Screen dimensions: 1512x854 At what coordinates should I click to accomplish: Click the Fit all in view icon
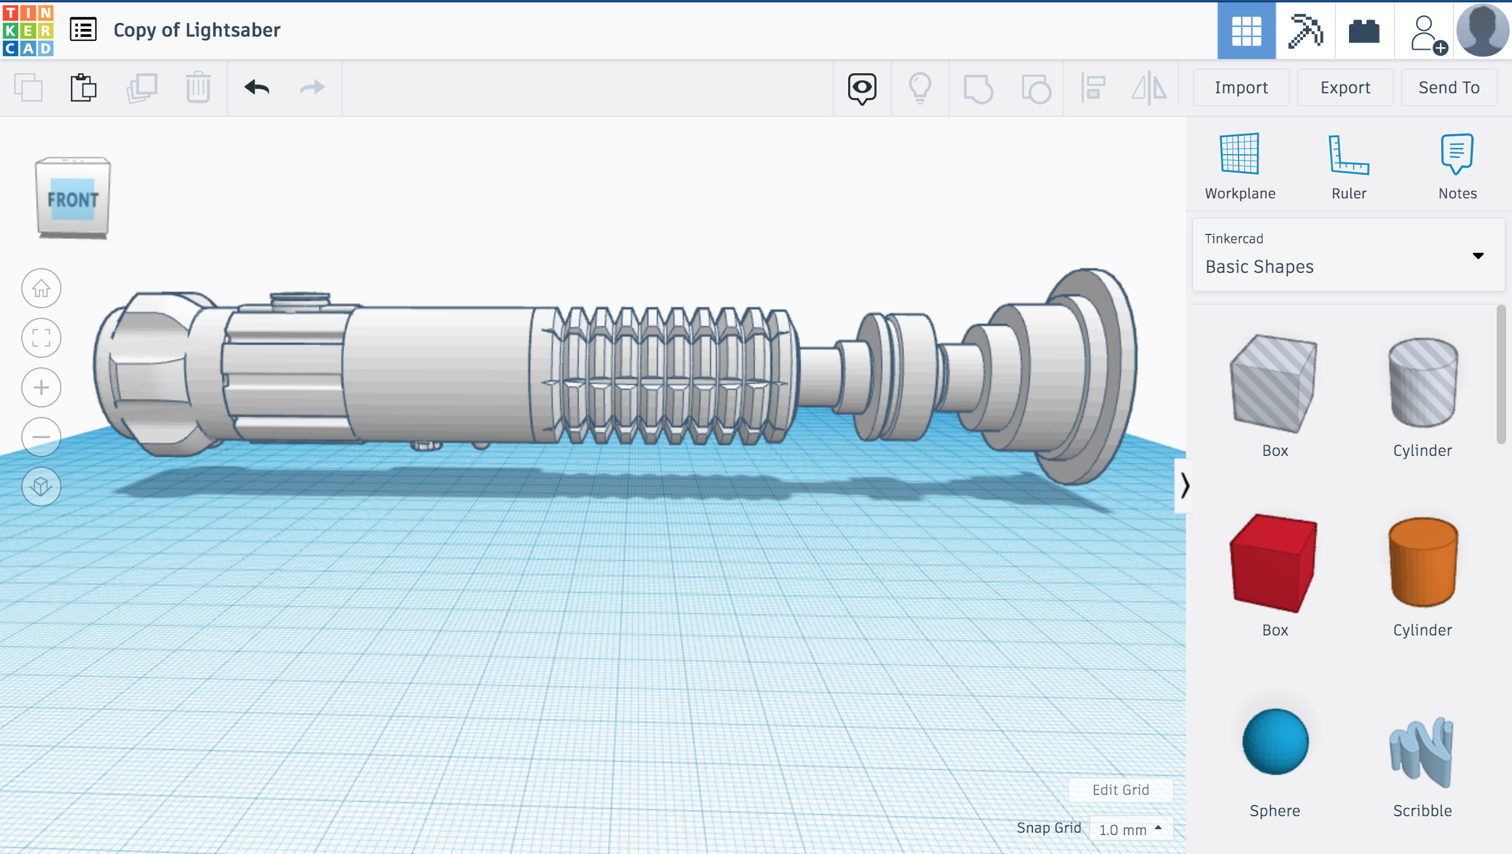[x=41, y=338]
